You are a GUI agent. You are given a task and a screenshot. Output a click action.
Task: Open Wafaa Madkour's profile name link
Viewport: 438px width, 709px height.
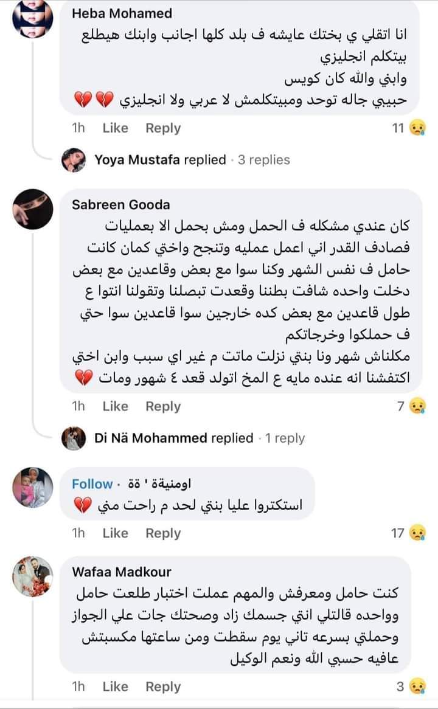point(122,572)
